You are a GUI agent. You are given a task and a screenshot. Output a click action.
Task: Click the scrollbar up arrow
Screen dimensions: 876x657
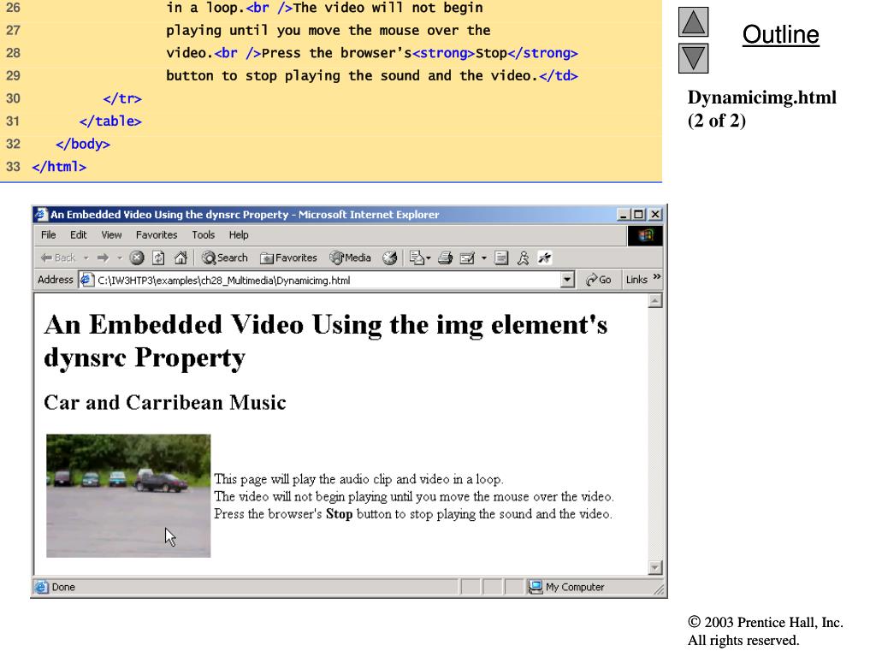pyautogui.click(x=655, y=301)
